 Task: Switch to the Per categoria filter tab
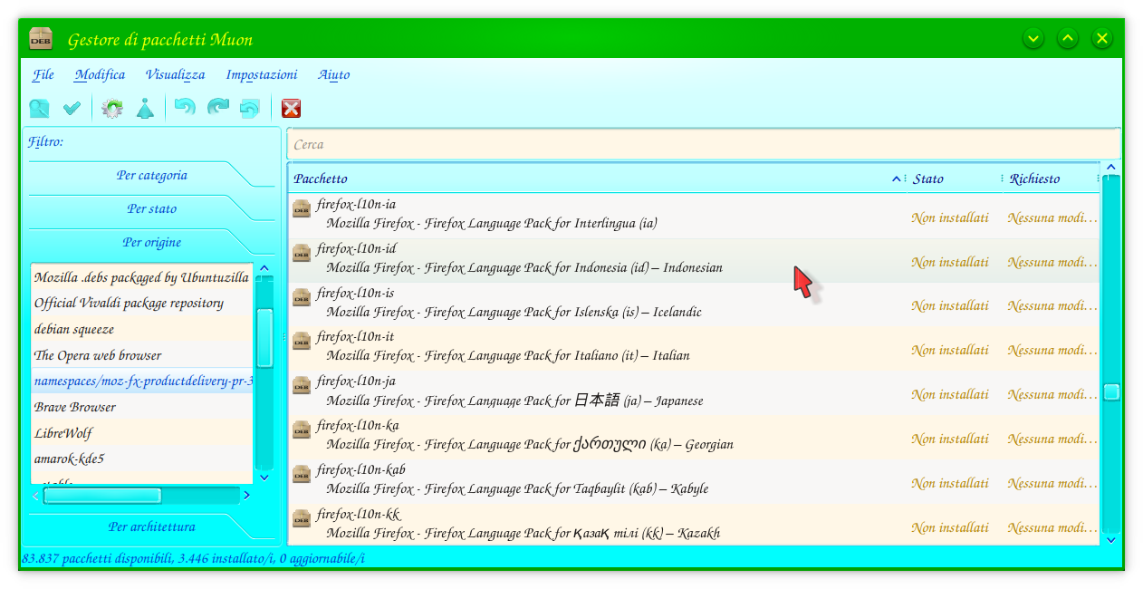pyautogui.click(x=151, y=175)
